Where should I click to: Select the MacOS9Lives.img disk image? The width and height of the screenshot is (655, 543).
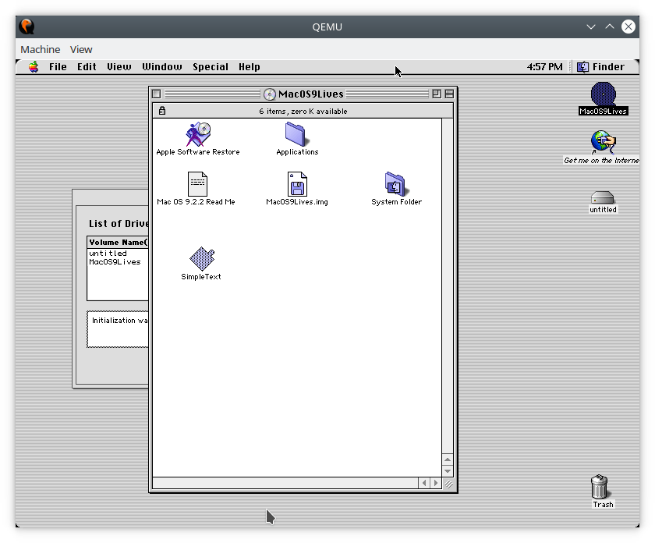pyautogui.click(x=297, y=185)
